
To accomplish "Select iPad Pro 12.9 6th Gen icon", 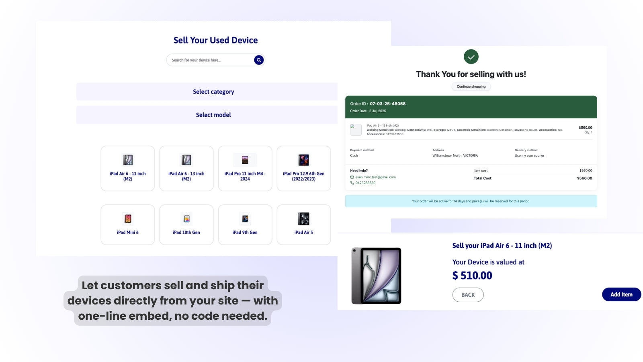I will click(304, 160).
